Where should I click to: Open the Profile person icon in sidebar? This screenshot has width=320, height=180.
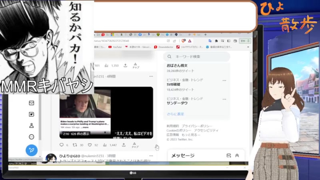point(31,126)
